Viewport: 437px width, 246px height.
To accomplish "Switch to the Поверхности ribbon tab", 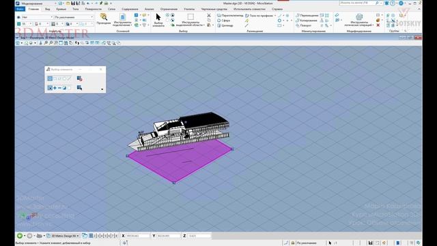I will [94, 9].
